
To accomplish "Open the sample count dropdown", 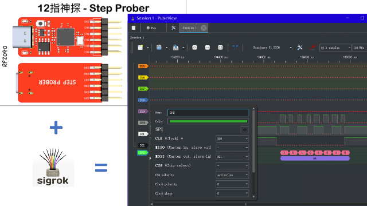I will 335,47.
